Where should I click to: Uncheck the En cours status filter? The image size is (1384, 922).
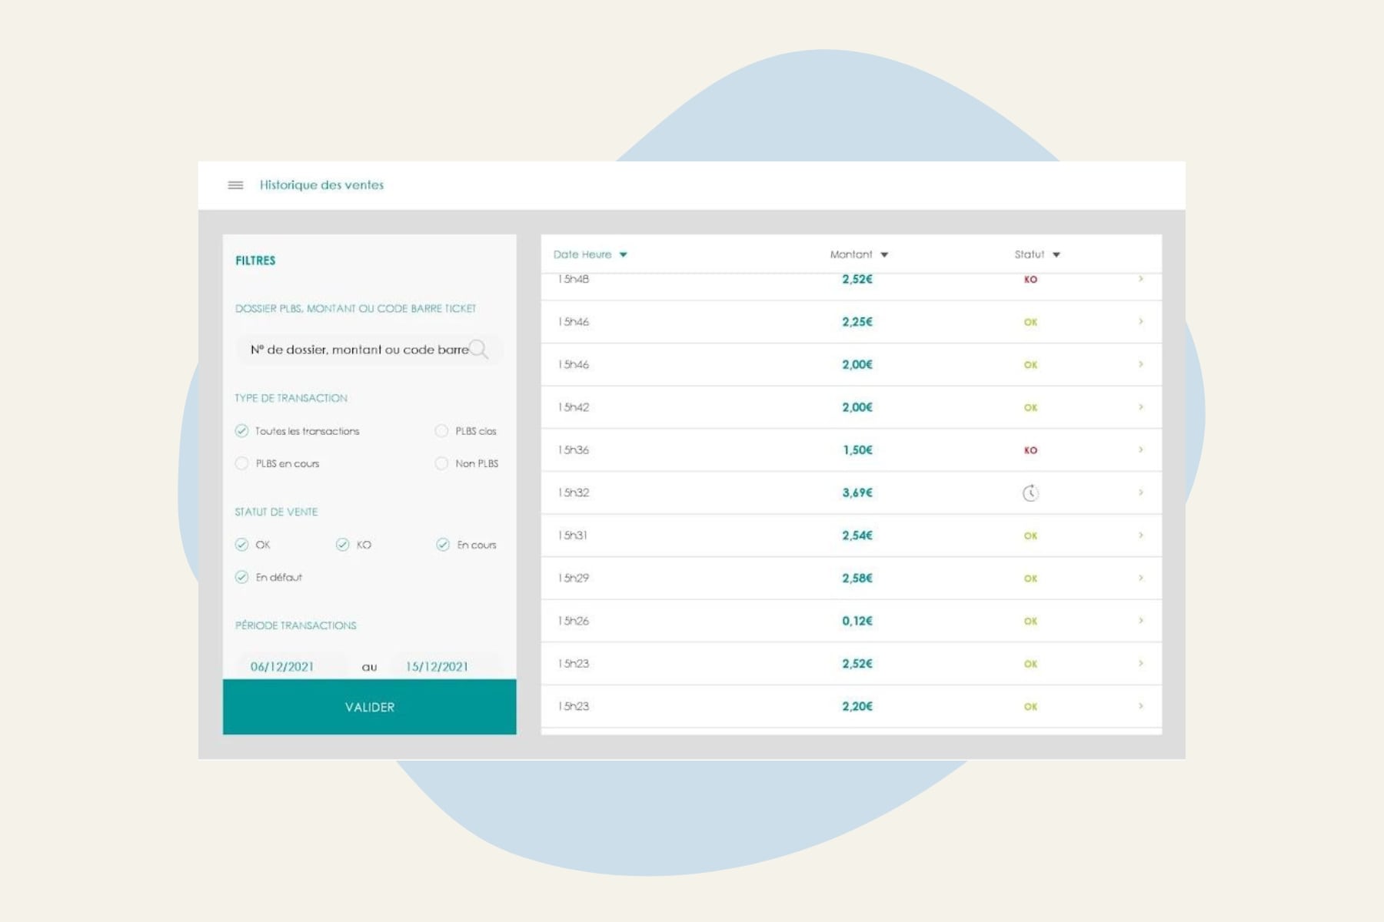pyautogui.click(x=443, y=545)
